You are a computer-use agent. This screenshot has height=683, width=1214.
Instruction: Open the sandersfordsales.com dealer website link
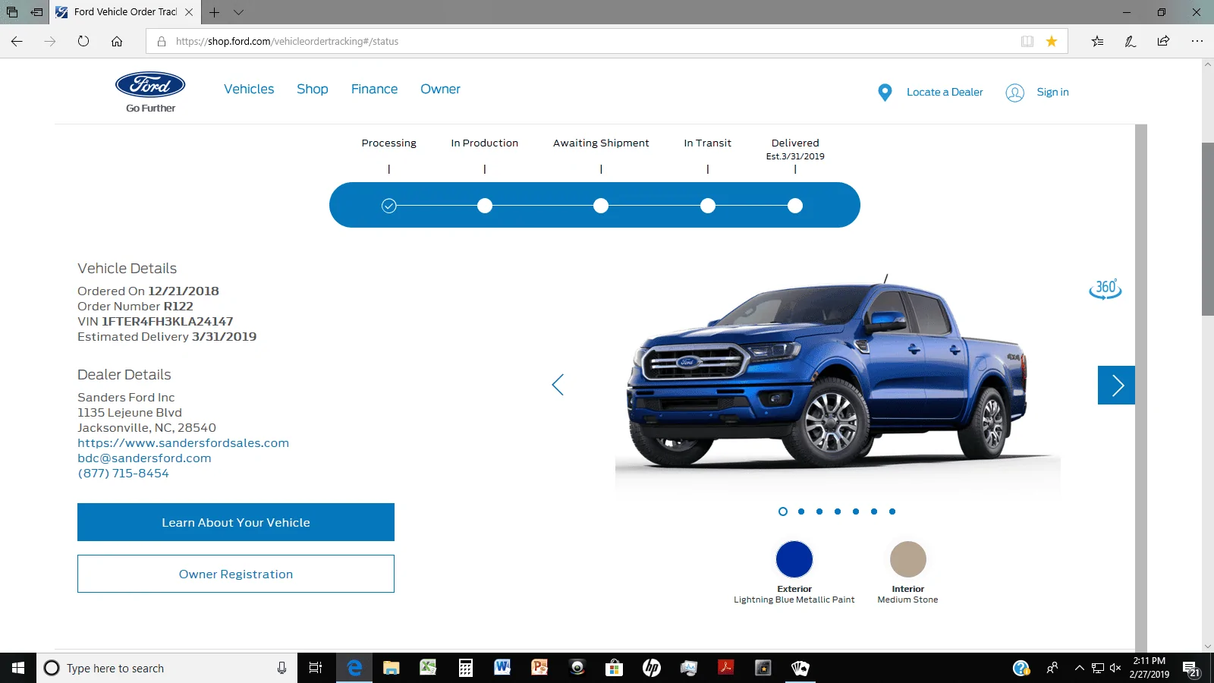[x=183, y=443]
